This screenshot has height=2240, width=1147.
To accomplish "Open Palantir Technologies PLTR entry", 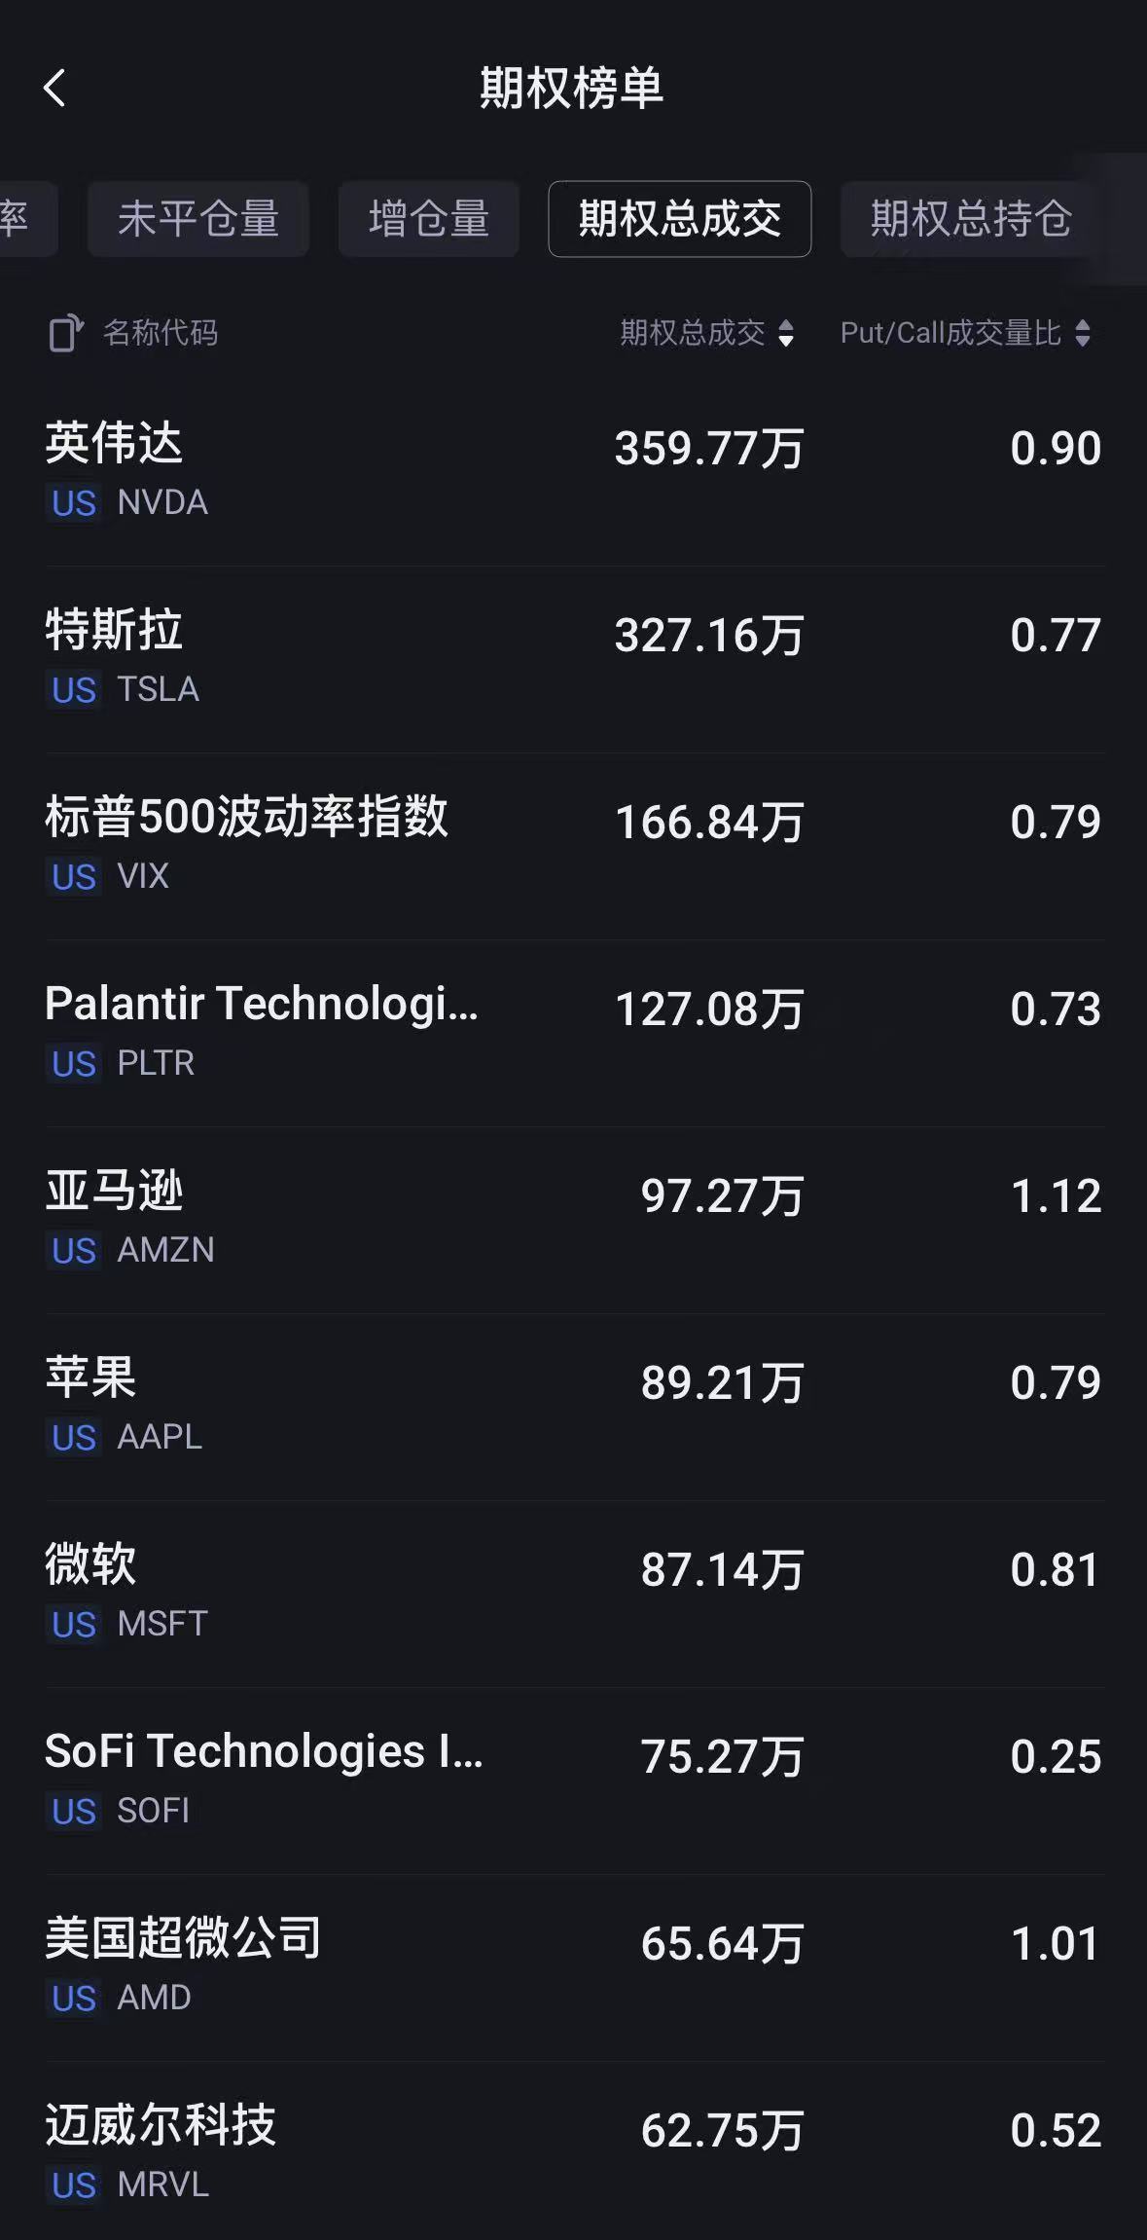I will click(574, 1034).
